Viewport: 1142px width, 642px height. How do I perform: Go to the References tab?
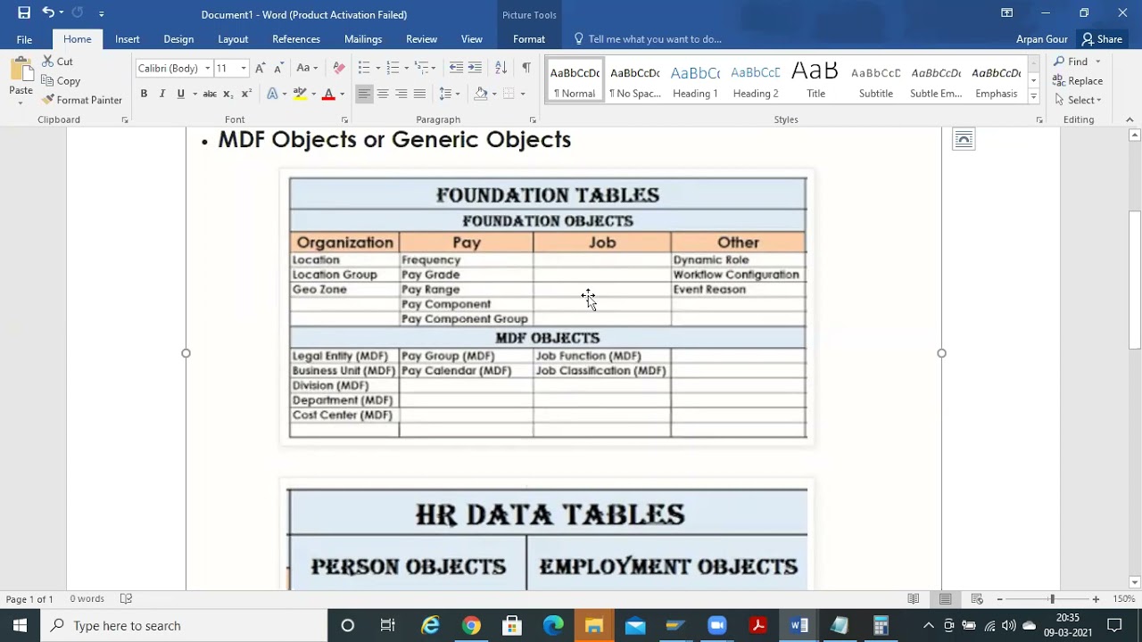tap(296, 39)
